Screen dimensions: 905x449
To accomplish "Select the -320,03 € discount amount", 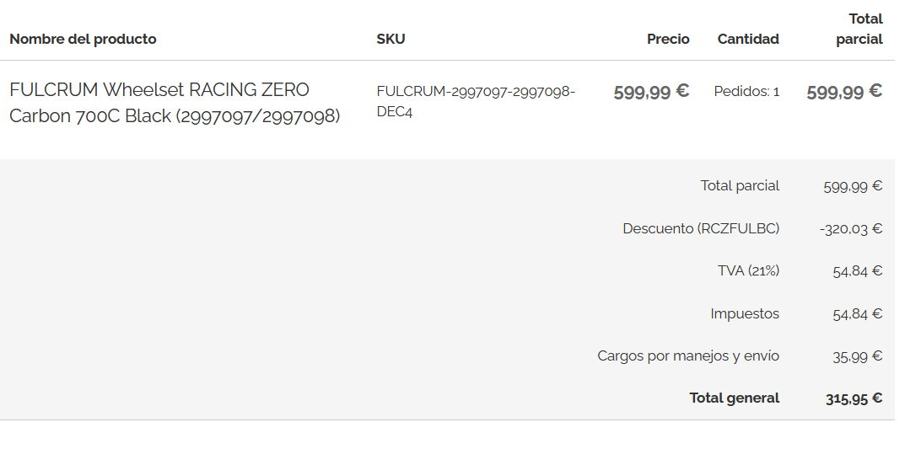I will point(850,228).
